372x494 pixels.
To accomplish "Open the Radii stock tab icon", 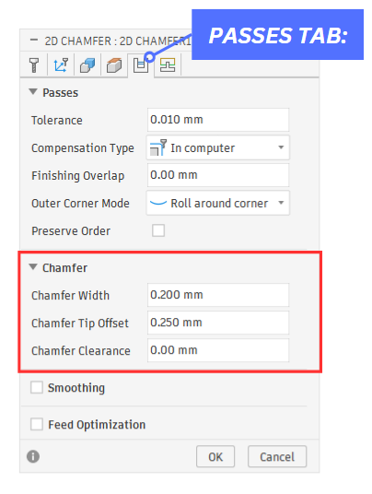I will (114, 65).
